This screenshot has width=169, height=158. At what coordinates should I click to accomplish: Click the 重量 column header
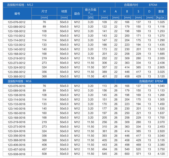point(161,11)
